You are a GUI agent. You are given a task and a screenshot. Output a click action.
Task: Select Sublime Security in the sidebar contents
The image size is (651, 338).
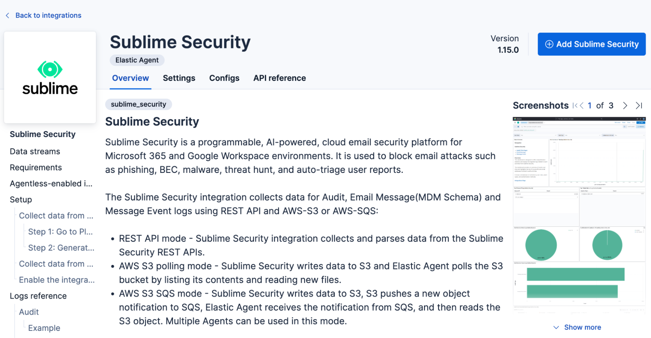43,134
